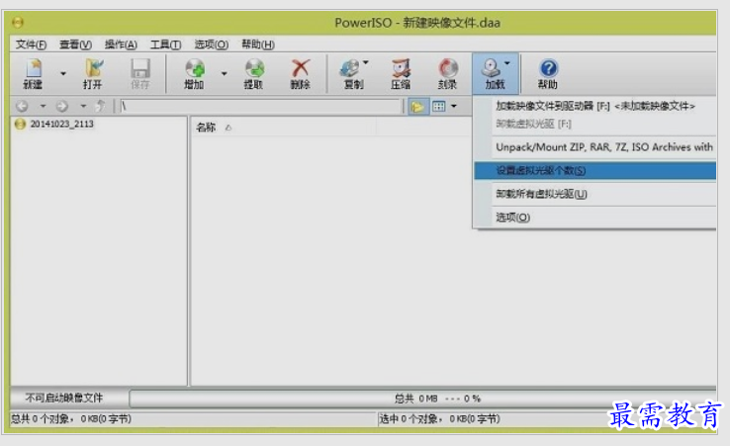
Task: Click the Mount (加载) toolbar icon
Action: (492, 73)
